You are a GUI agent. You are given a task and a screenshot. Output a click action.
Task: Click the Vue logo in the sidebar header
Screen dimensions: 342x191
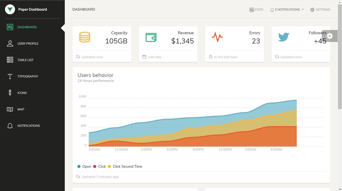point(10,9)
